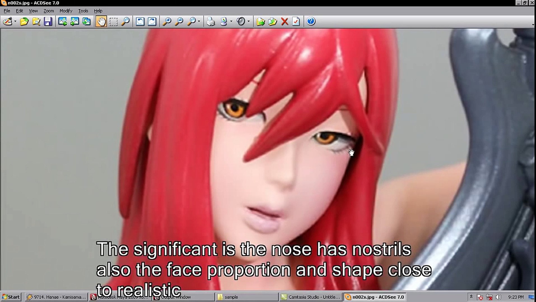Click the displayed figure image in viewer
Screen dimensions: 536x302
[267, 159]
